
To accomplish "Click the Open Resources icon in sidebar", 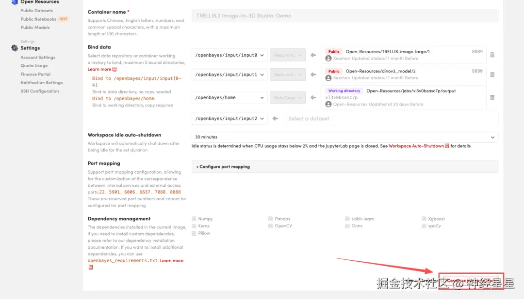I will pyautogui.click(x=15, y=2).
